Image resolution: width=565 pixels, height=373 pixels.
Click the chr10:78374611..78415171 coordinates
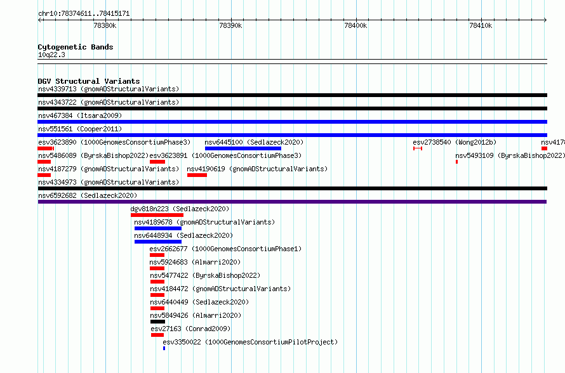pos(84,13)
